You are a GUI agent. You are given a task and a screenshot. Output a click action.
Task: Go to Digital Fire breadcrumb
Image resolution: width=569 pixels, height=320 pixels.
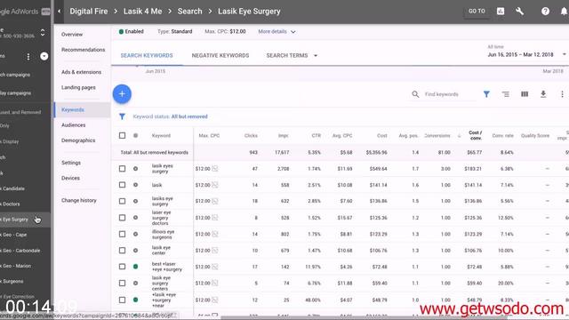click(89, 12)
